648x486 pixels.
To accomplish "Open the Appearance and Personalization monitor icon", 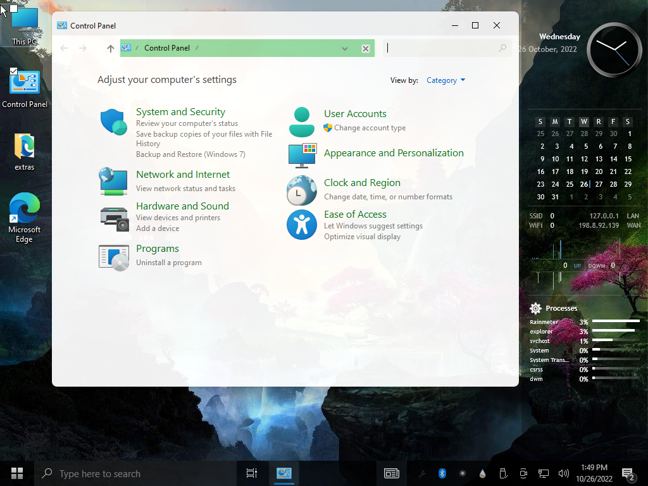I will [302, 155].
